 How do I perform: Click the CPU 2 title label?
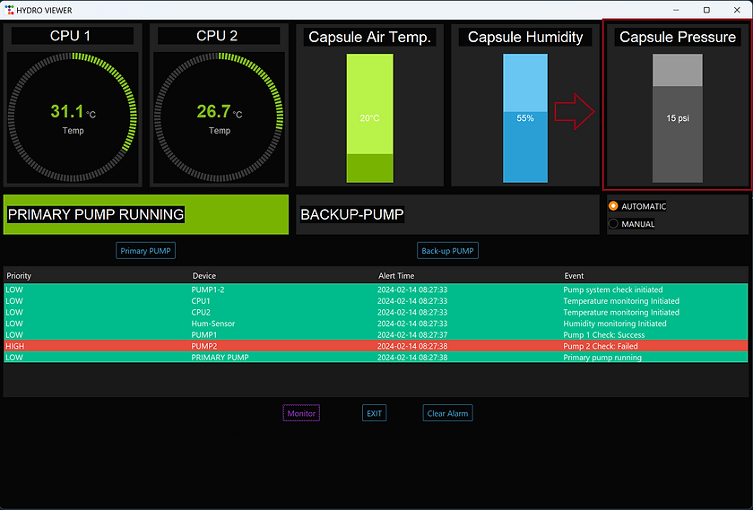[x=217, y=36]
